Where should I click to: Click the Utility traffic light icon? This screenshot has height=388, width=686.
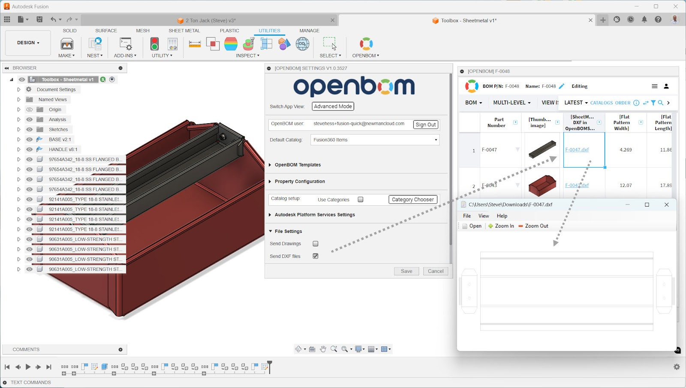154,44
